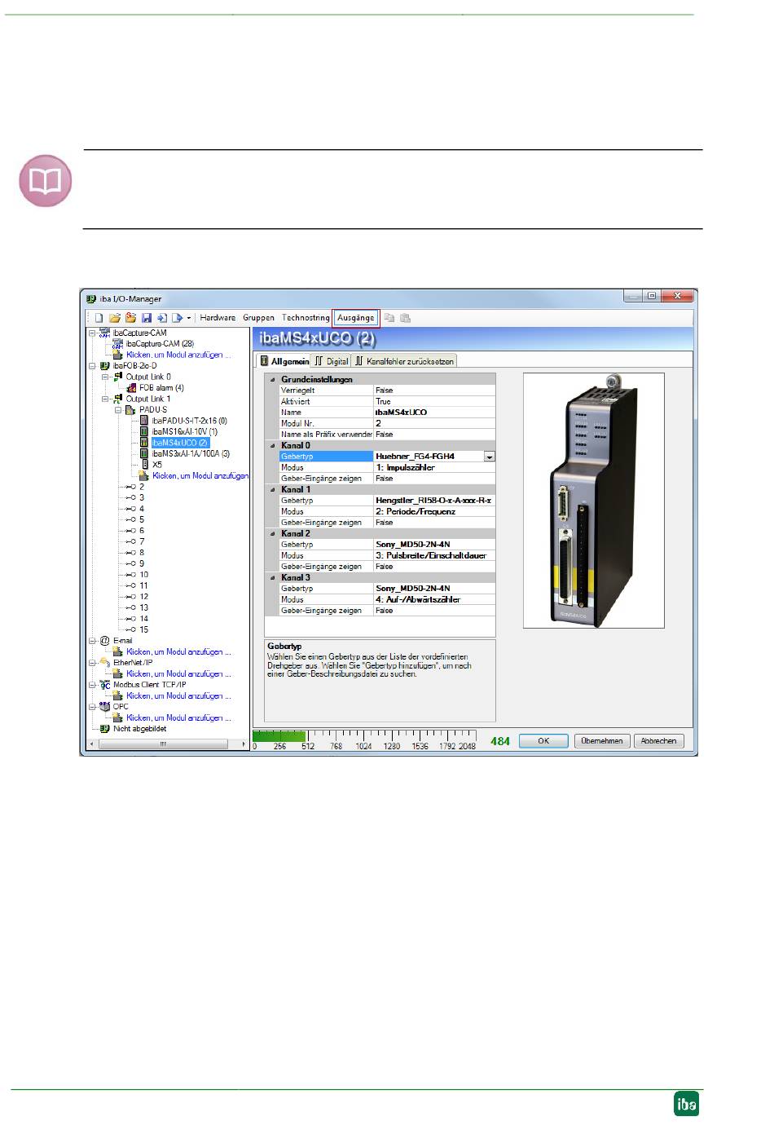Select free link slot 15 in tree
This screenshot has width=774, height=1130.
click(137, 629)
